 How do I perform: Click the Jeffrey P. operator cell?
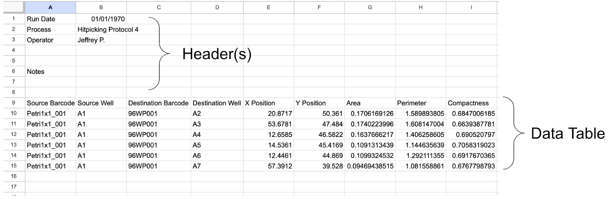(101, 40)
